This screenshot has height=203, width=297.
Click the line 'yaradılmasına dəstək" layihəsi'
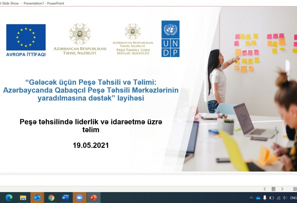tap(91, 98)
